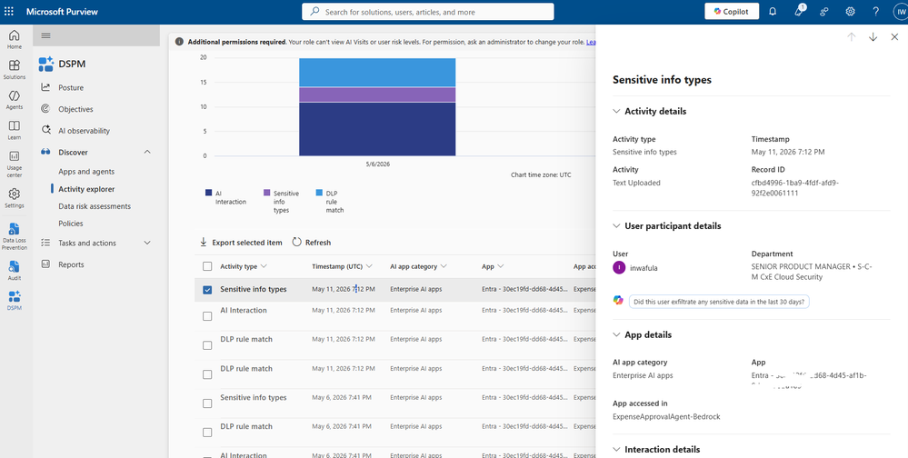This screenshot has width=908, height=458.
Task: Click AI Interaction legend swatch
Action: (x=208, y=193)
